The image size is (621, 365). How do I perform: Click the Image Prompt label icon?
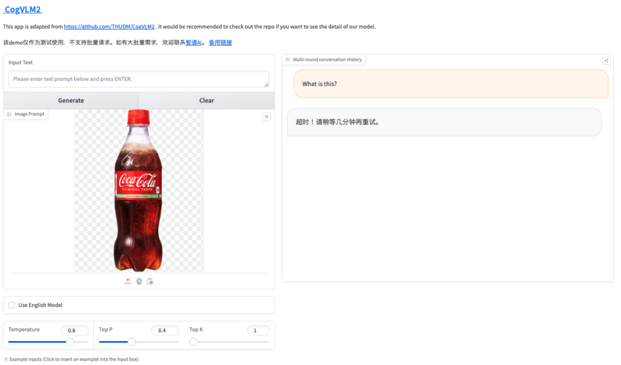(9, 114)
